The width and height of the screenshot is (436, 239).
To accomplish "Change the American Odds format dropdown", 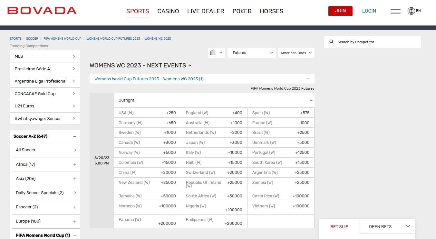I will point(296,53).
